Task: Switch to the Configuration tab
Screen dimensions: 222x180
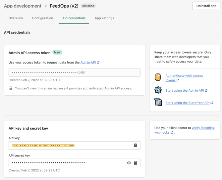Action: click(43, 18)
